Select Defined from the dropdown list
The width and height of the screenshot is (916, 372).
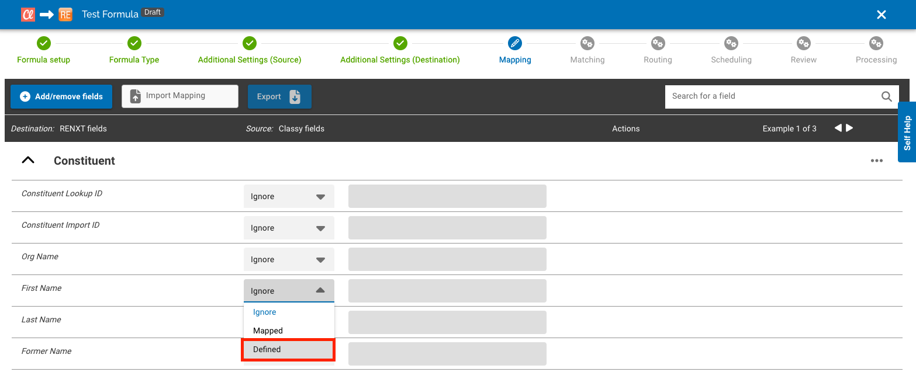[288, 349]
